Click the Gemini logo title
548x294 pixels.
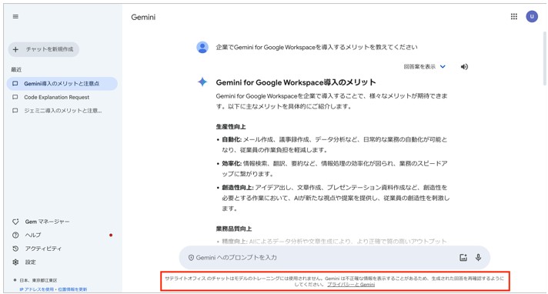[143, 17]
